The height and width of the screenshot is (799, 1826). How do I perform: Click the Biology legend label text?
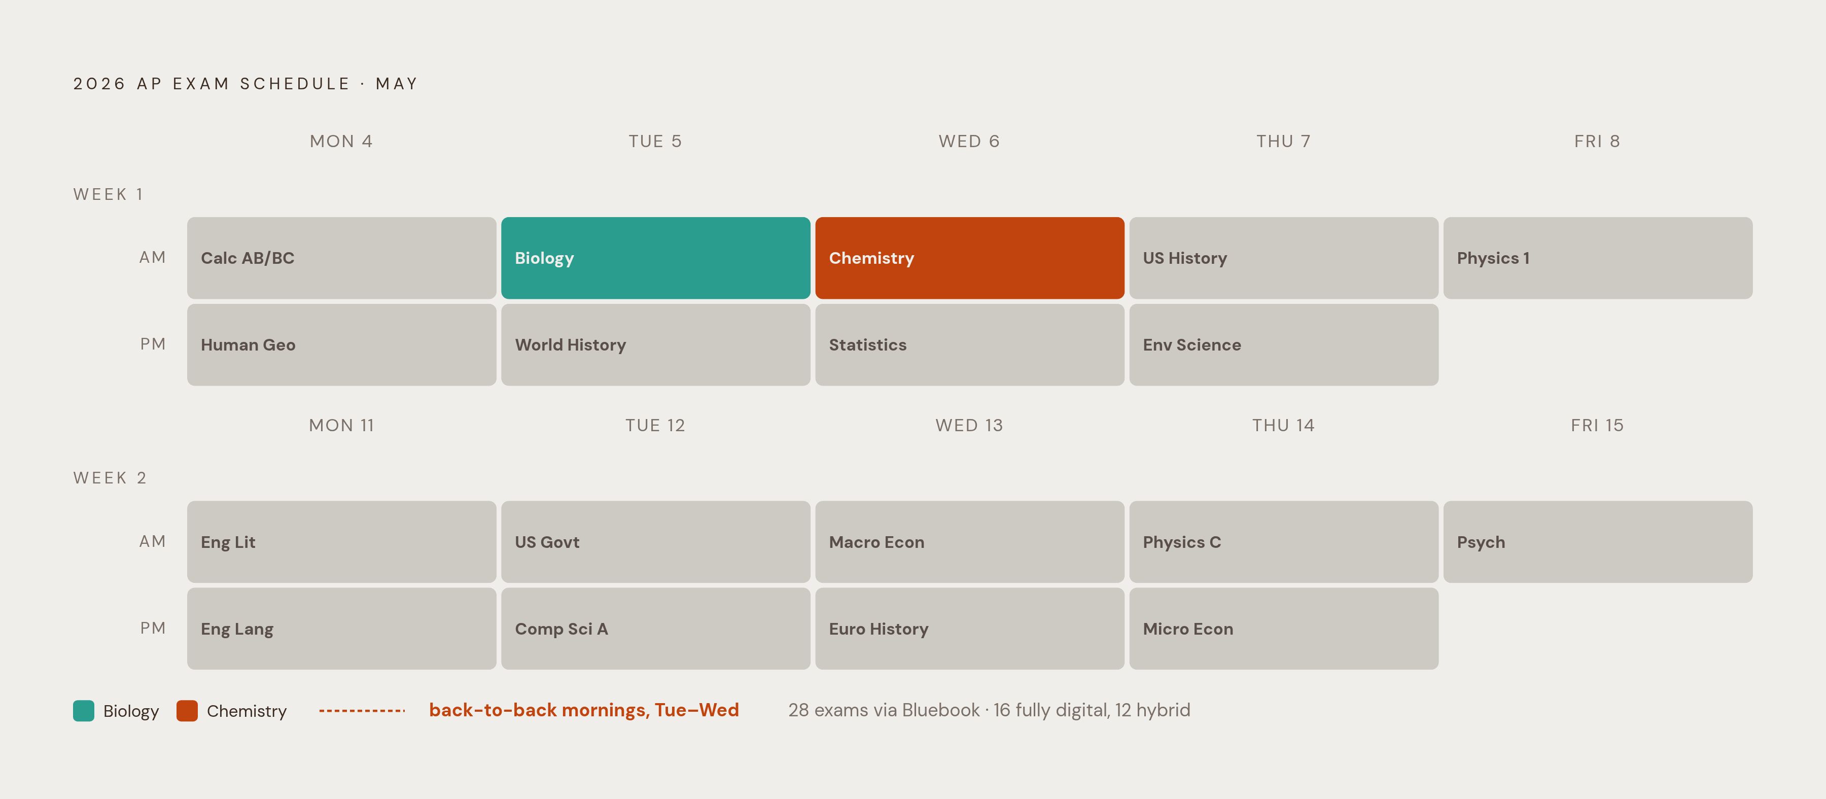131,711
